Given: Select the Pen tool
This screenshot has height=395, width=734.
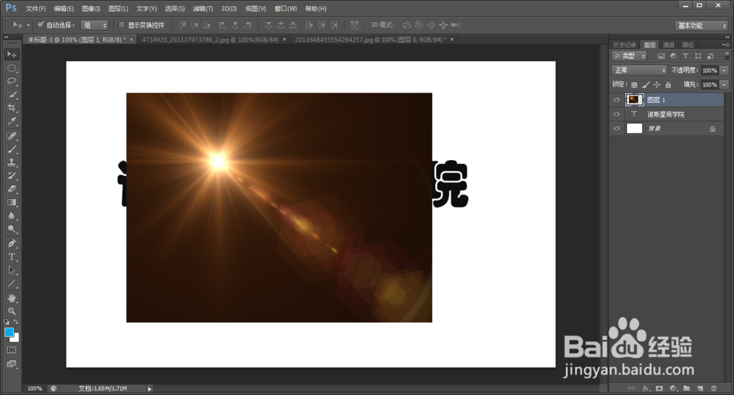Looking at the screenshot, I should 12,243.
